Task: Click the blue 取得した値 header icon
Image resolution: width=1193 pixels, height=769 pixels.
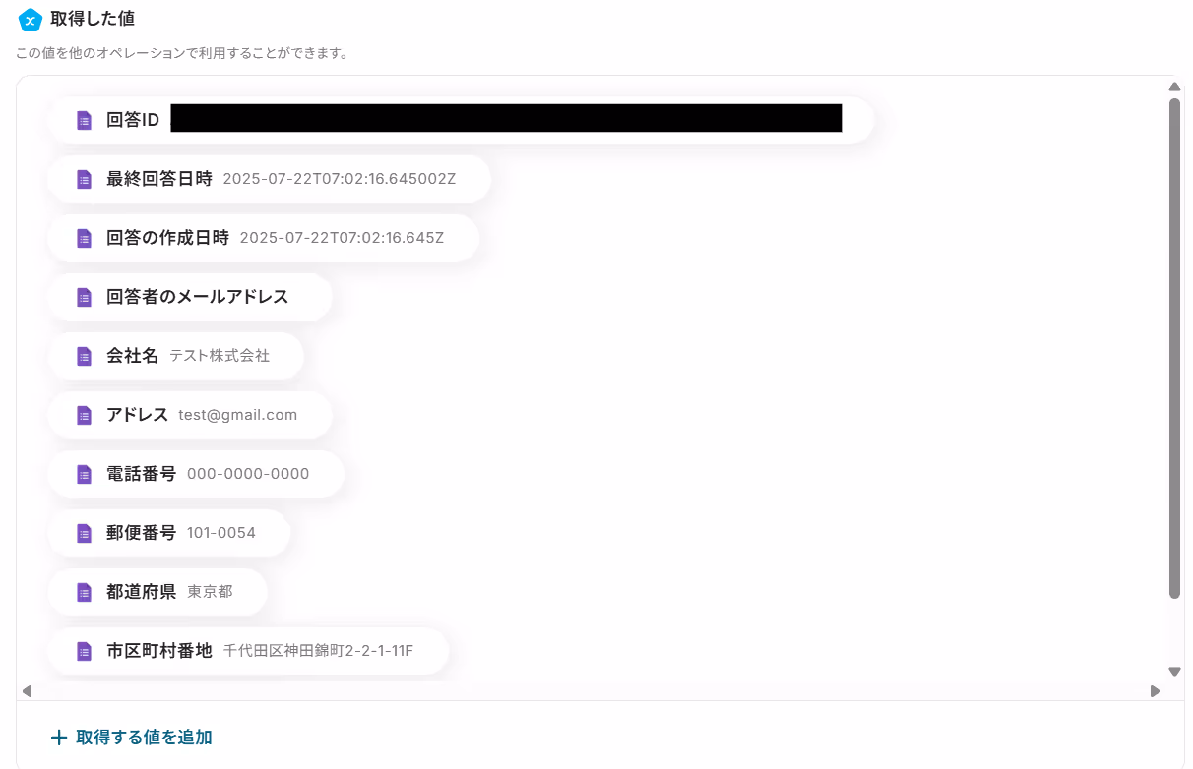Action: [x=31, y=19]
